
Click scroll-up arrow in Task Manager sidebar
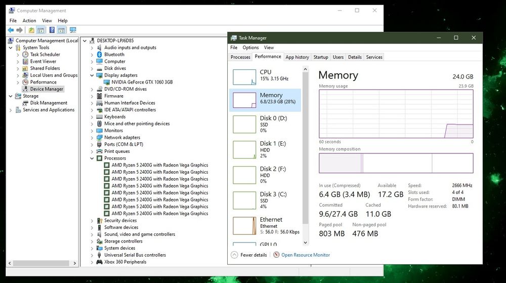pyautogui.click(x=305, y=69)
